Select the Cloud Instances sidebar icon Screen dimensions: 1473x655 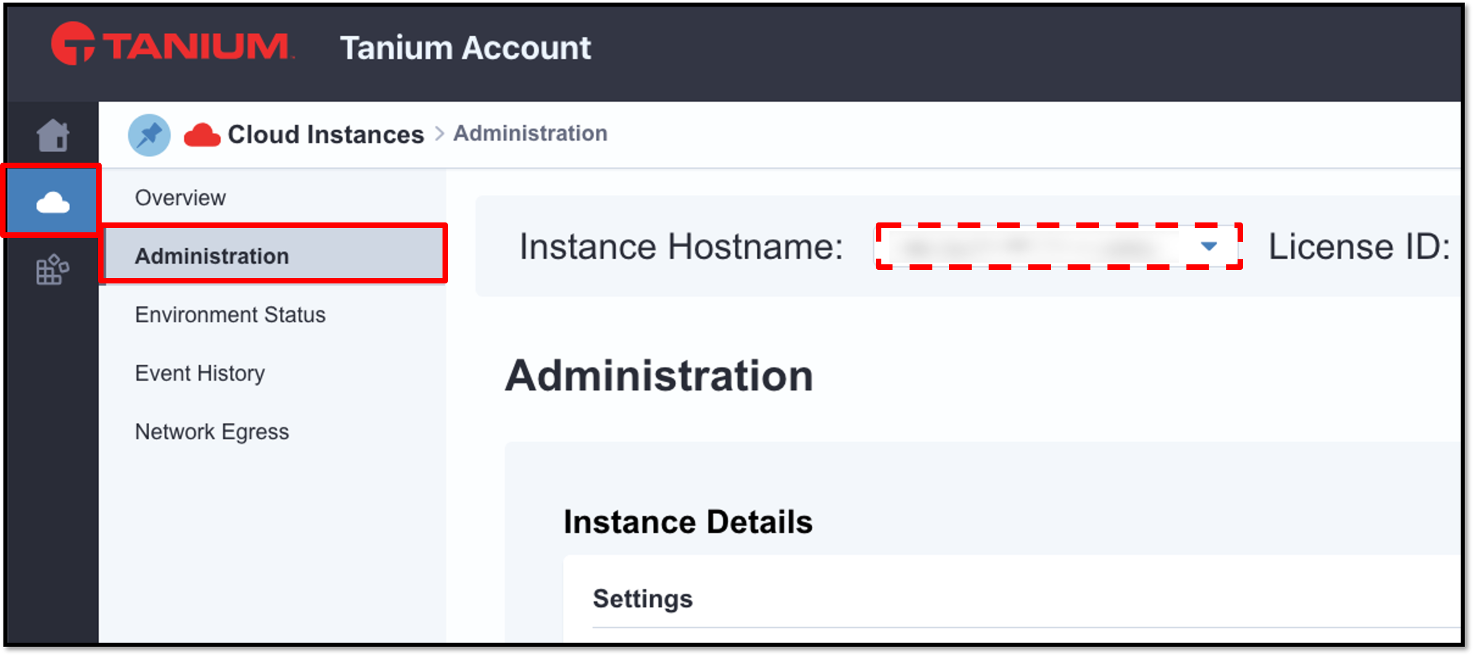point(52,201)
